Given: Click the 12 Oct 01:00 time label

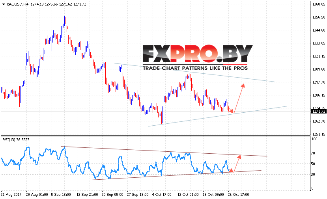Looking at the screenshot, I should tap(188, 194).
